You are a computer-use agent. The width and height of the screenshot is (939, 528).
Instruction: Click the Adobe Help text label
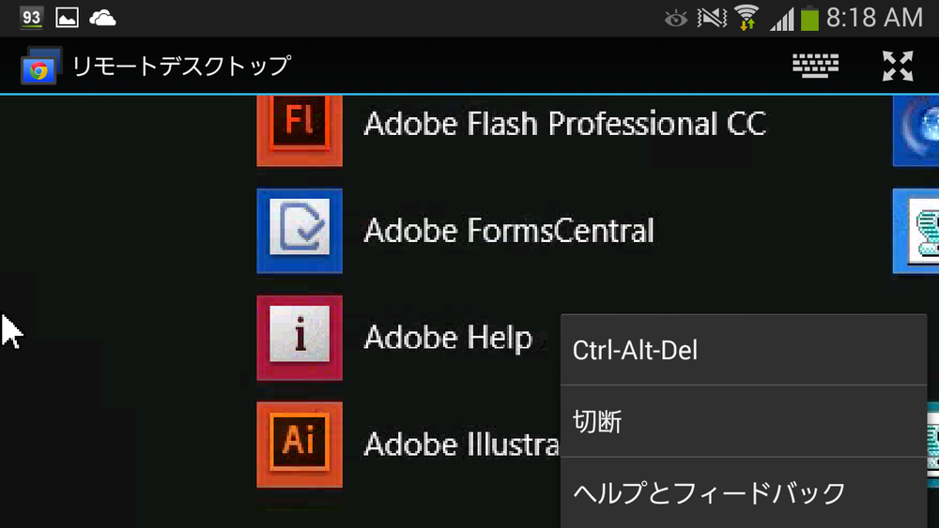[x=448, y=338]
